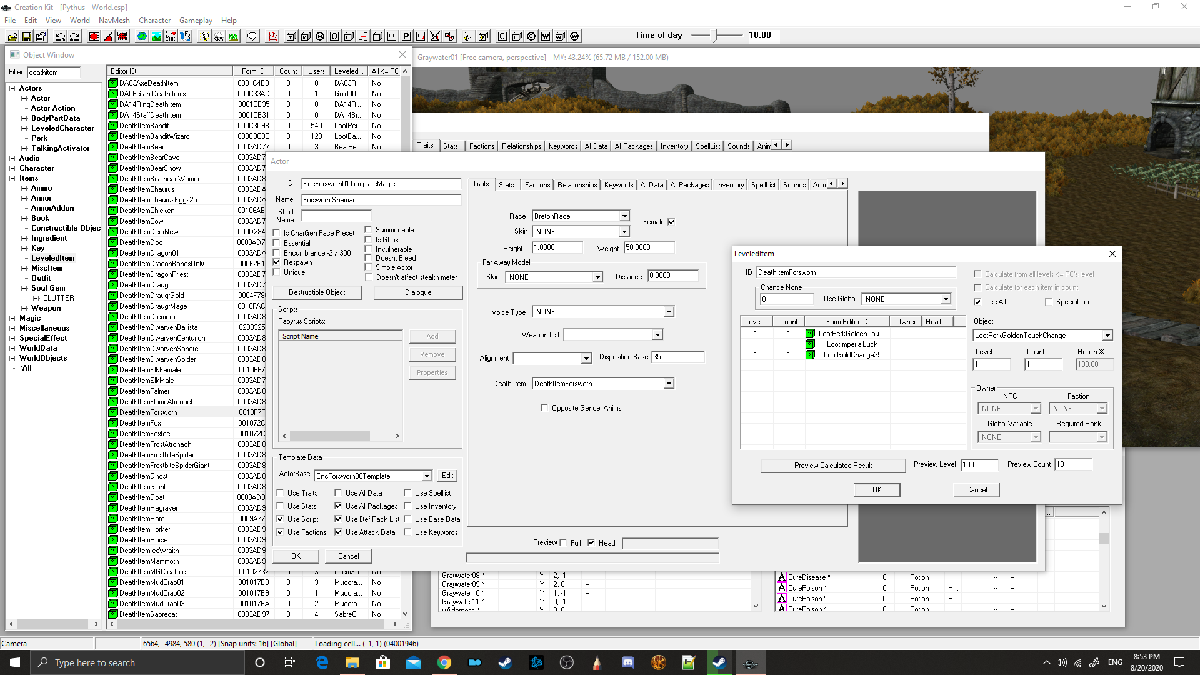The height and width of the screenshot is (675, 1200).
Task: Open Microsoft Edge from the taskbar
Action: (x=322, y=663)
